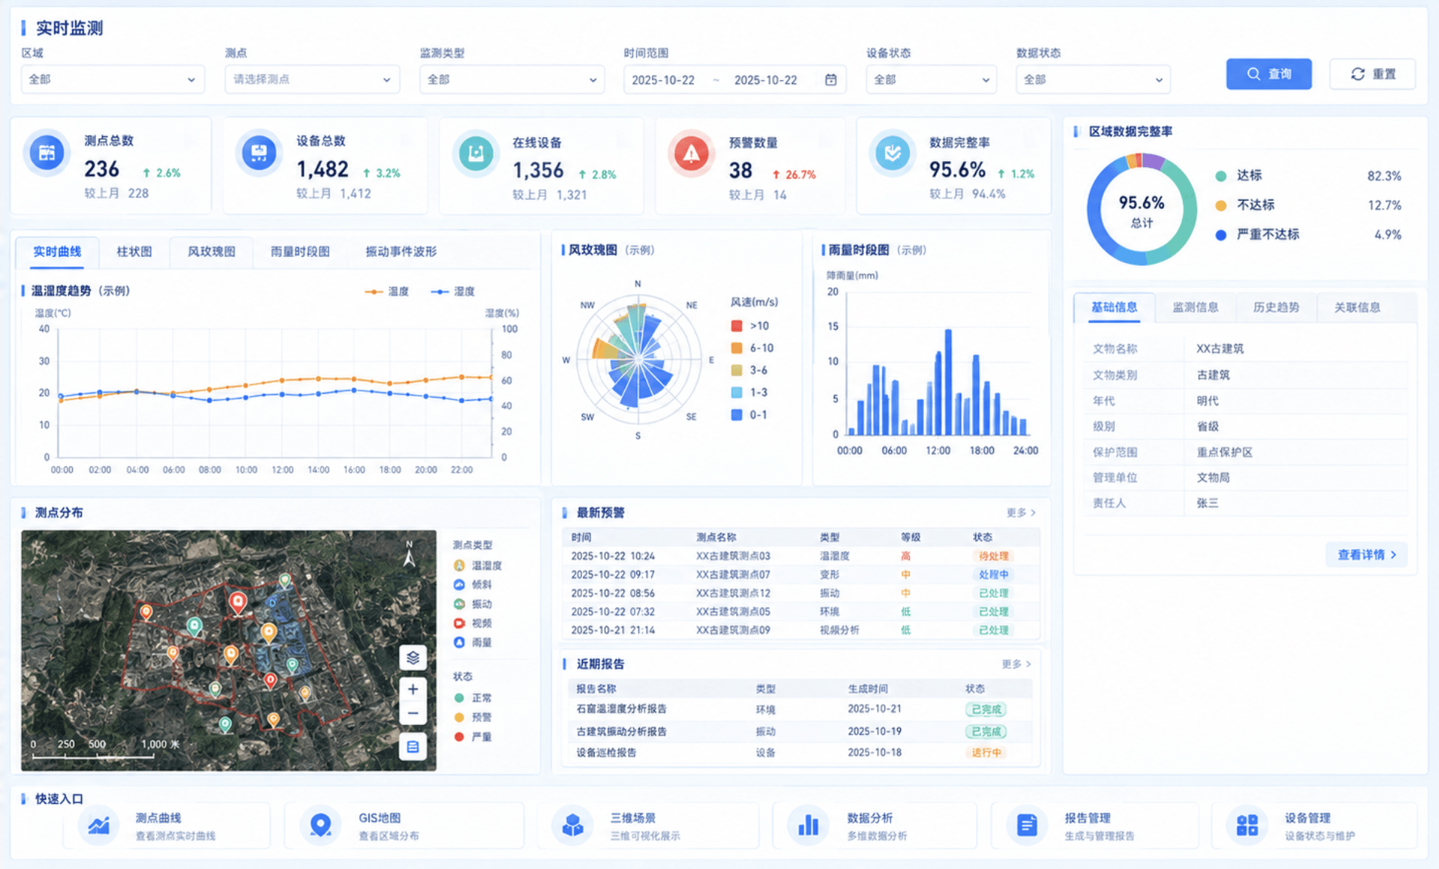Open 三维场景 quick entry icon
Viewport: 1439px width, 869px height.
click(x=573, y=826)
